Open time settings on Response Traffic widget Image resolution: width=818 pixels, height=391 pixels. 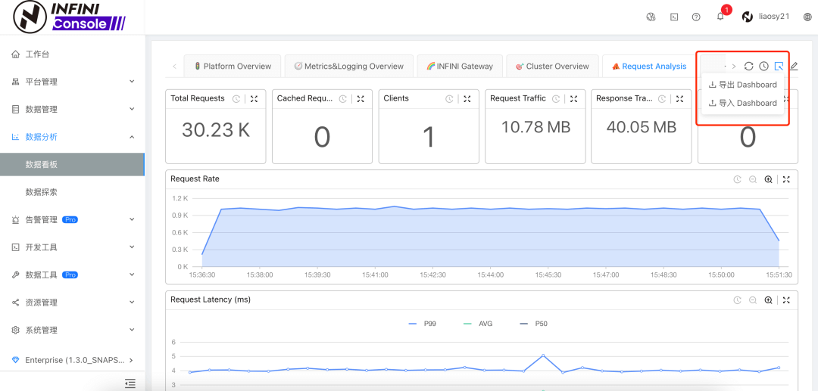click(662, 98)
